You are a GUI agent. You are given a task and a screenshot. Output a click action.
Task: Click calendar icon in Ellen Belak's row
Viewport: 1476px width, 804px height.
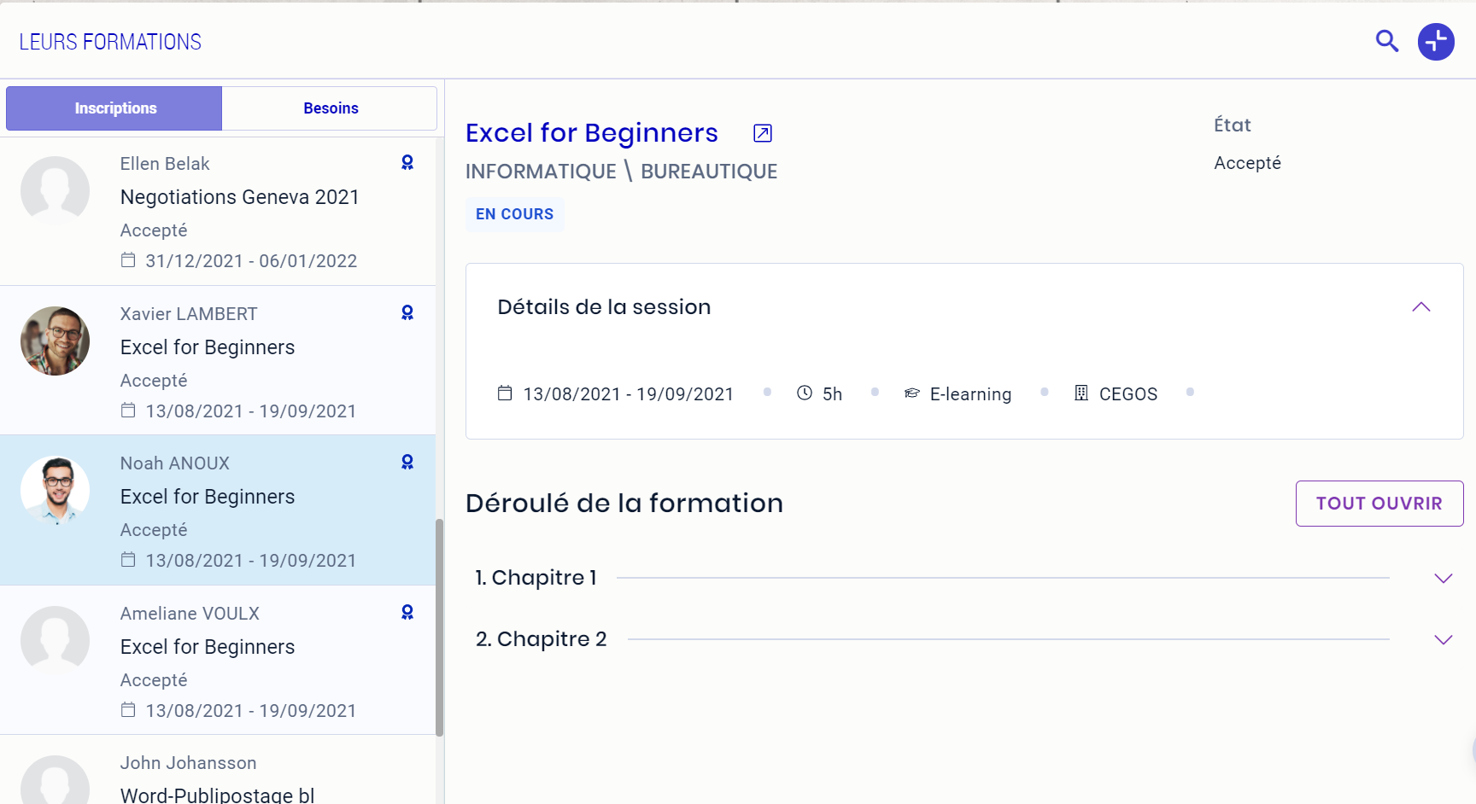[x=128, y=260]
